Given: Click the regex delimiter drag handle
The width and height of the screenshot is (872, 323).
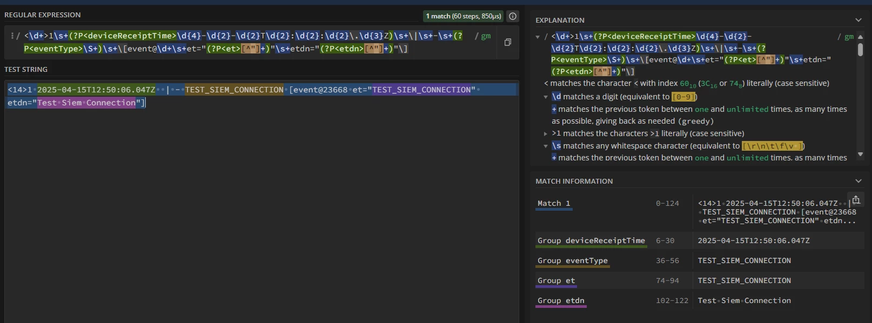Looking at the screenshot, I should [12, 36].
